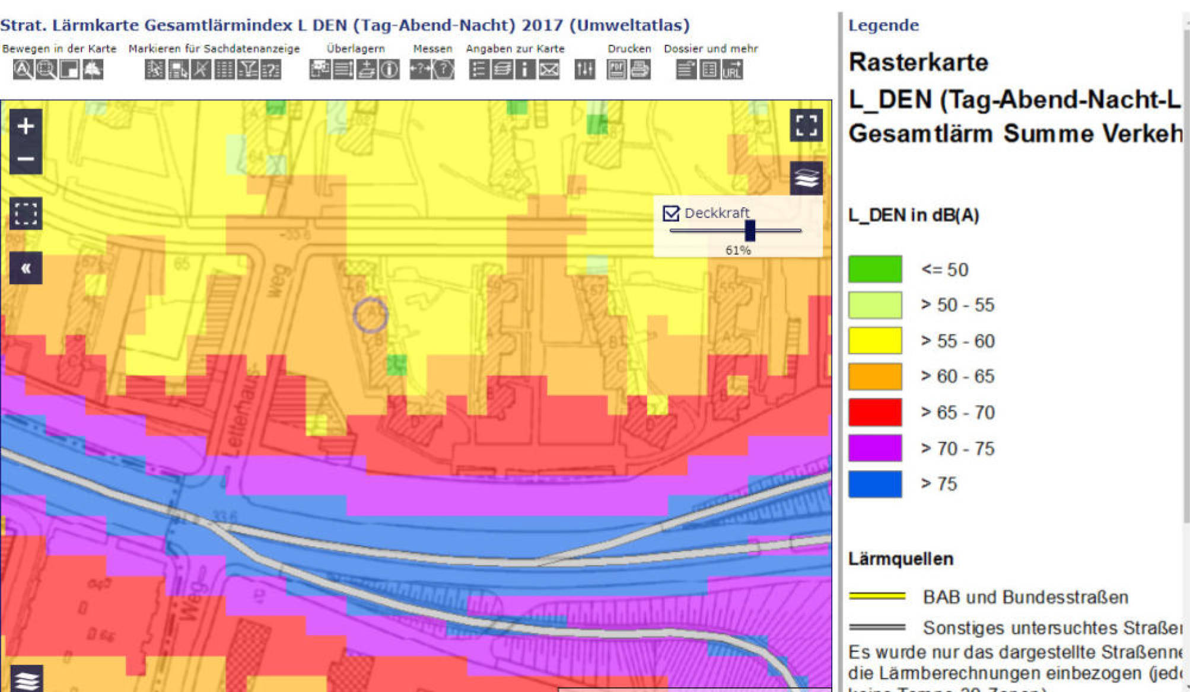The image size is (1190, 692).
Task: Click the address search magnifier icon
Action: (x=23, y=70)
